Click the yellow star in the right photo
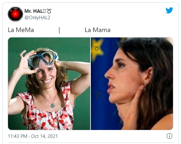This screenshot has height=144, width=181. [97, 50]
